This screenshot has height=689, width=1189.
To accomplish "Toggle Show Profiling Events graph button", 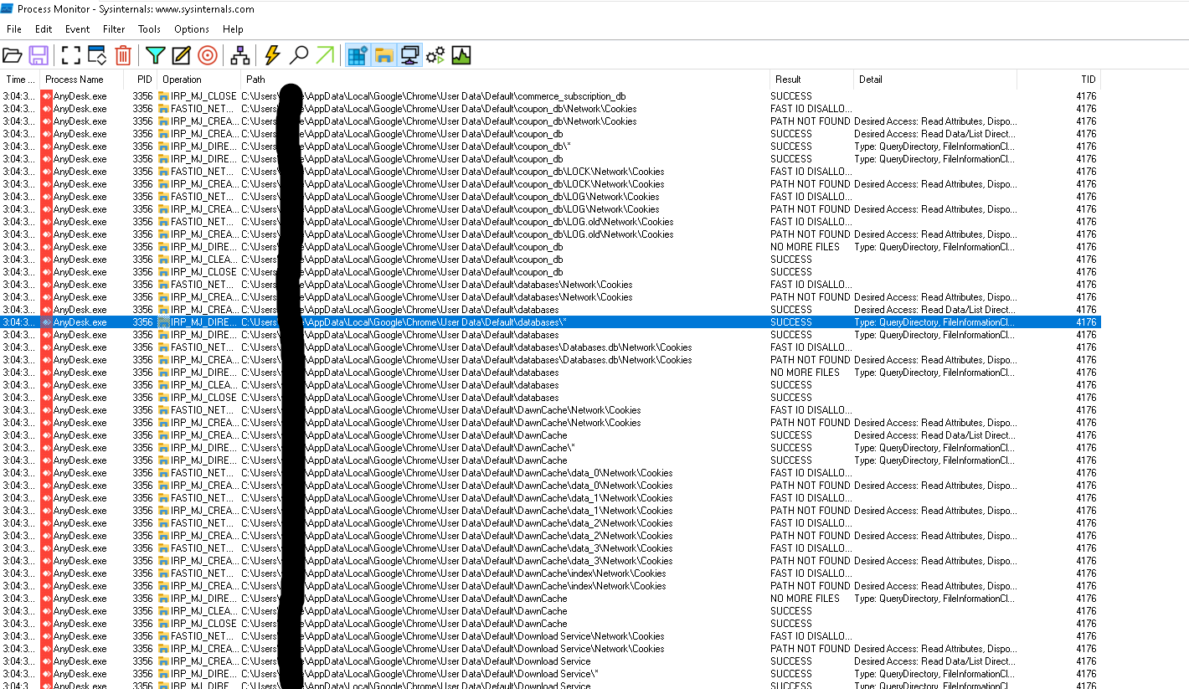I will tap(461, 56).
